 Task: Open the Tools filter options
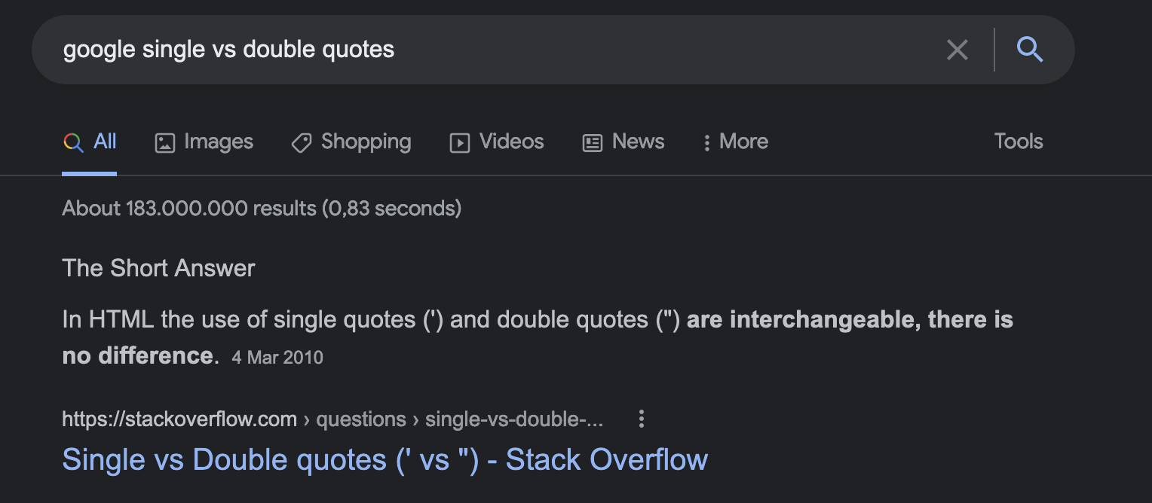click(x=1018, y=142)
